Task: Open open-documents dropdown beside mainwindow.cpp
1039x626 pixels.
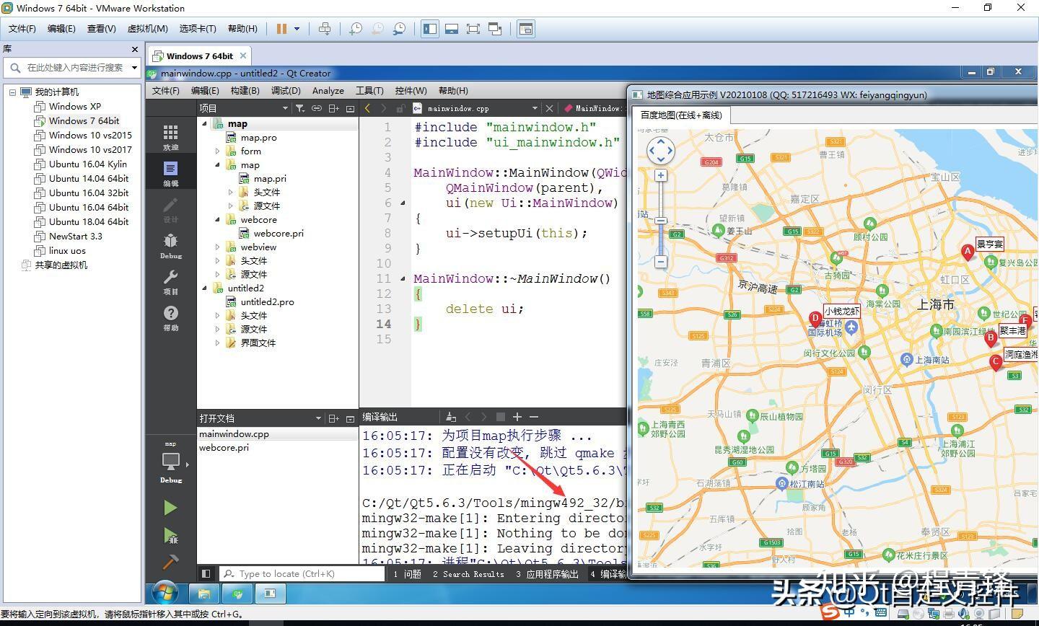Action: click(x=534, y=108)
